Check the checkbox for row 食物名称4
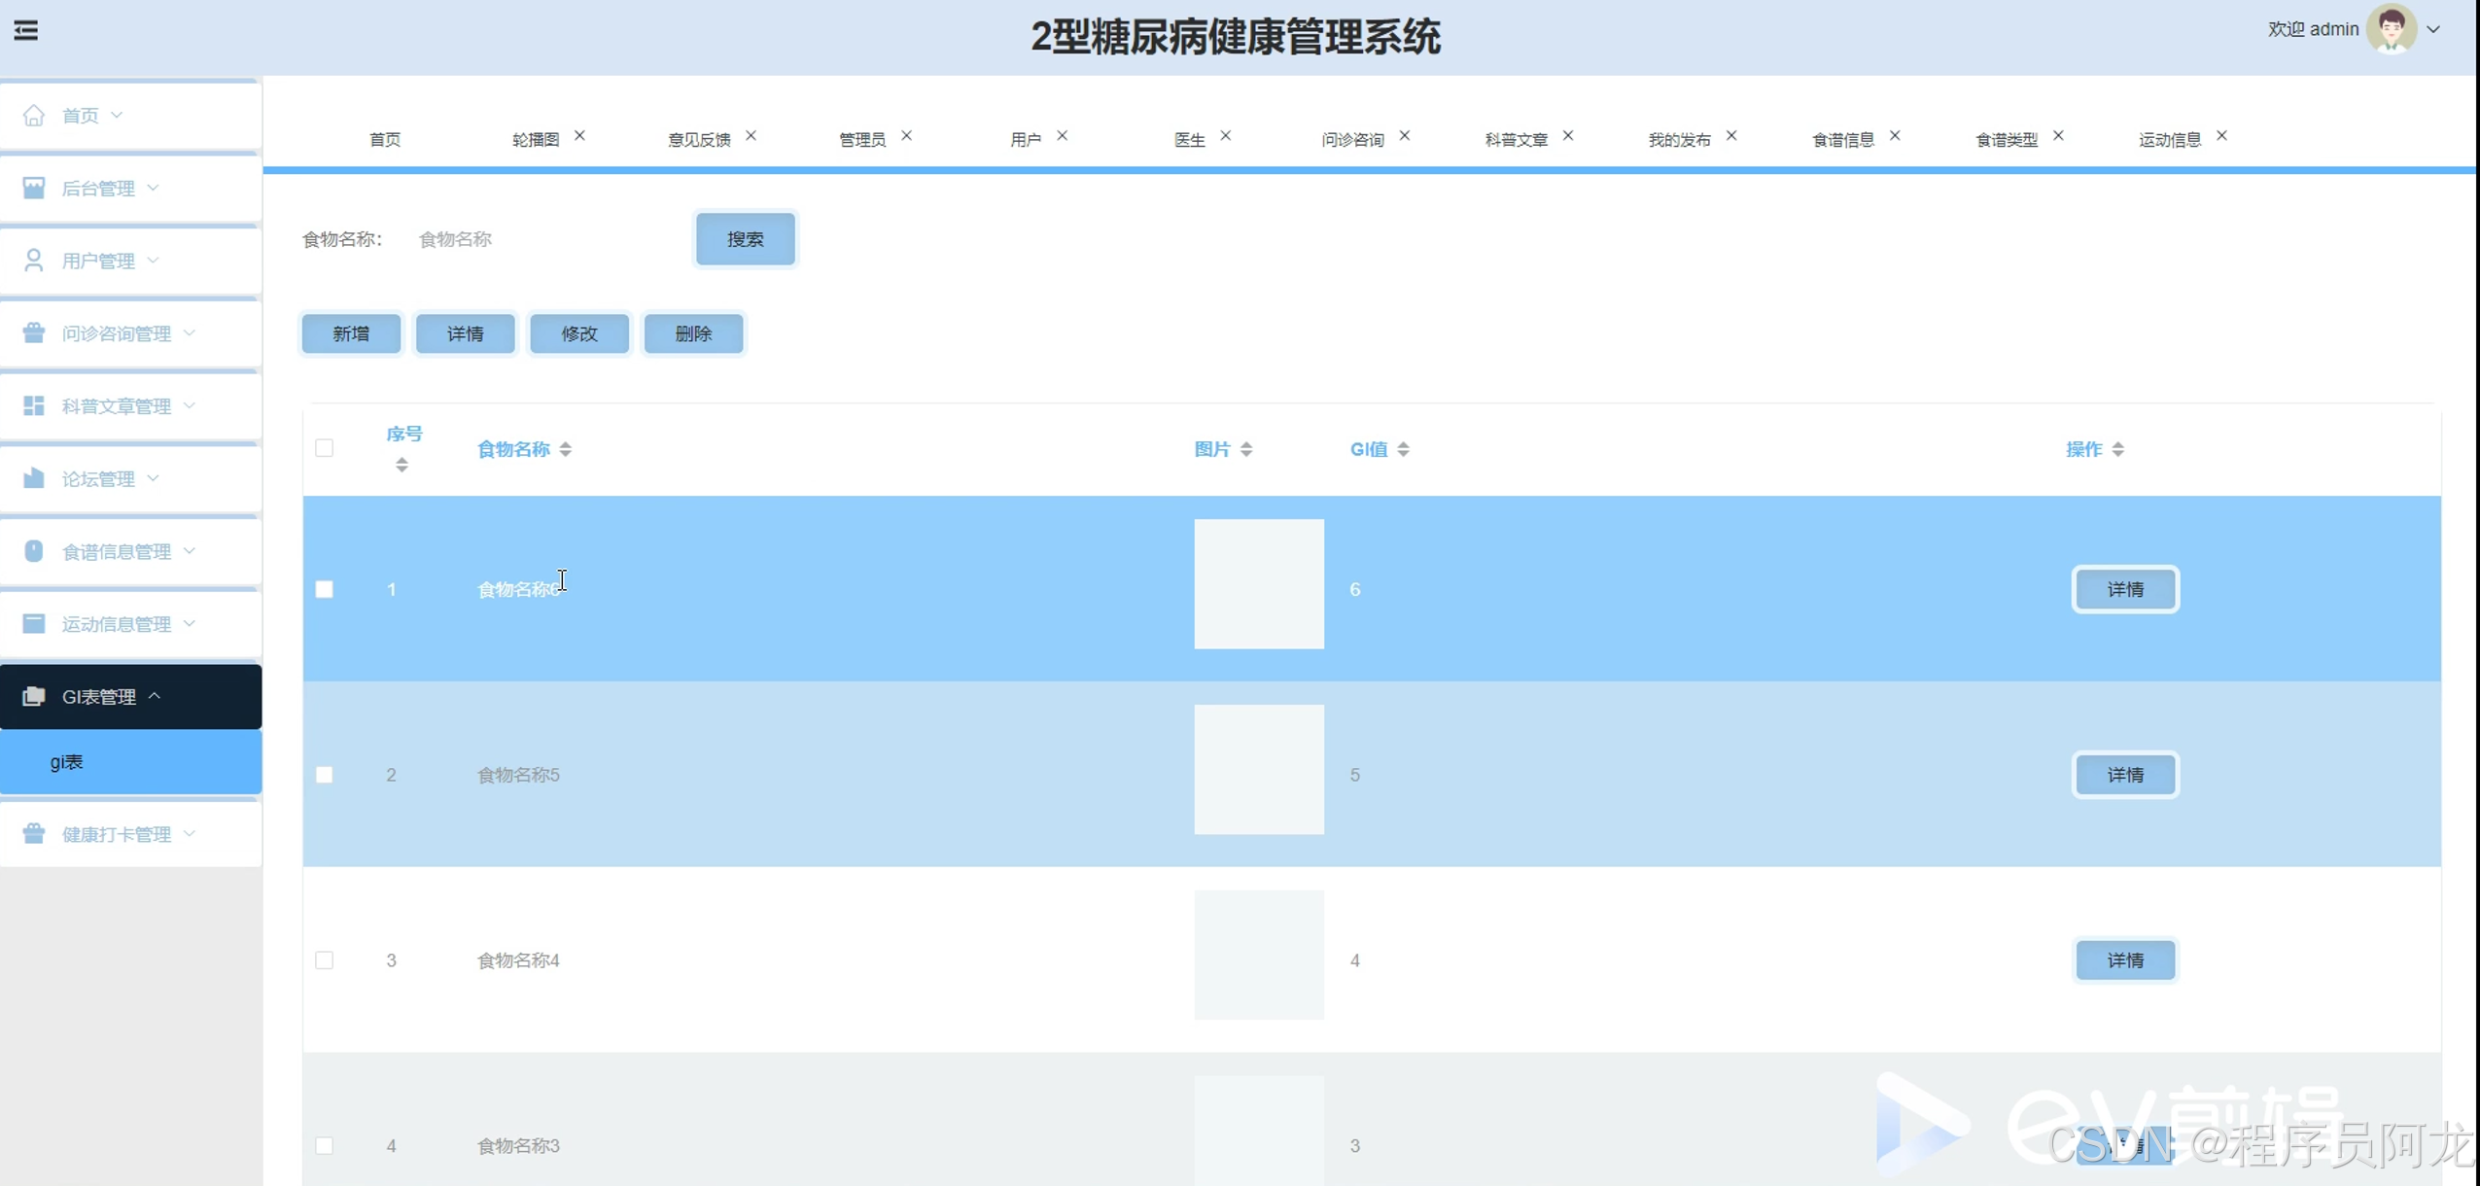 pyautogui.click(x=325, y=960)
